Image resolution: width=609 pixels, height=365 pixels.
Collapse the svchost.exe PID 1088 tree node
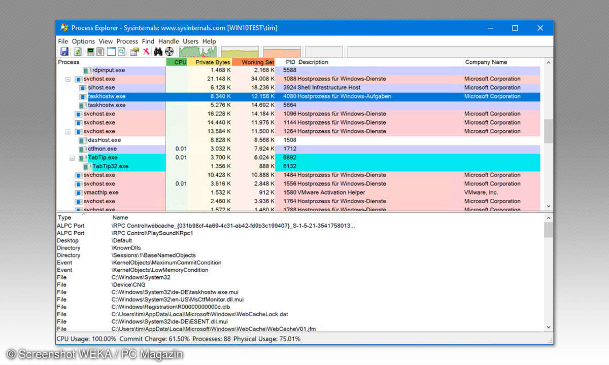click(x=68, y=79)
